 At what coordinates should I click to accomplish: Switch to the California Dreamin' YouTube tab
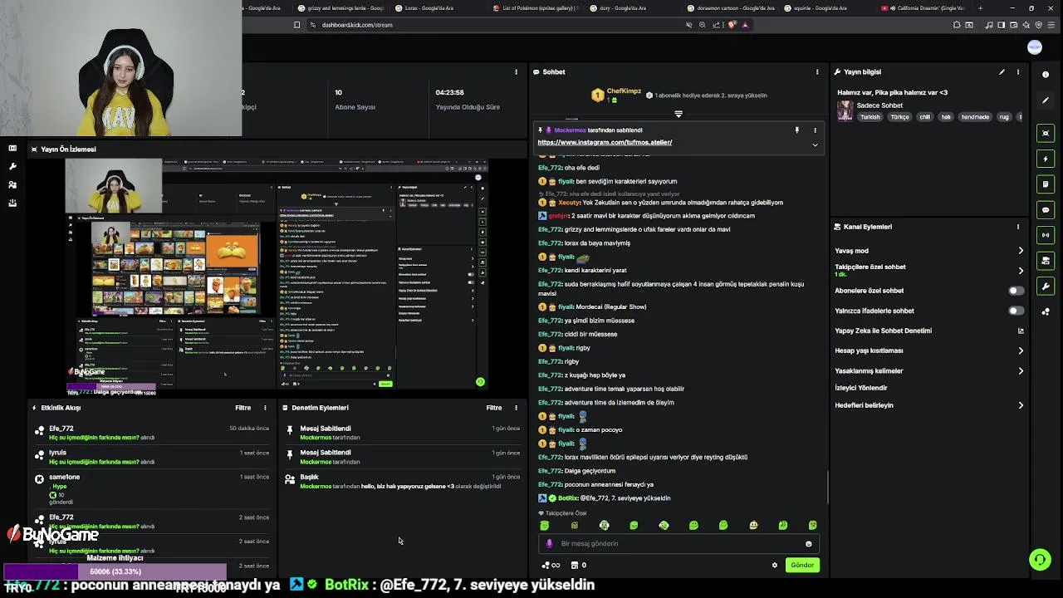click(x=926, y=8)
